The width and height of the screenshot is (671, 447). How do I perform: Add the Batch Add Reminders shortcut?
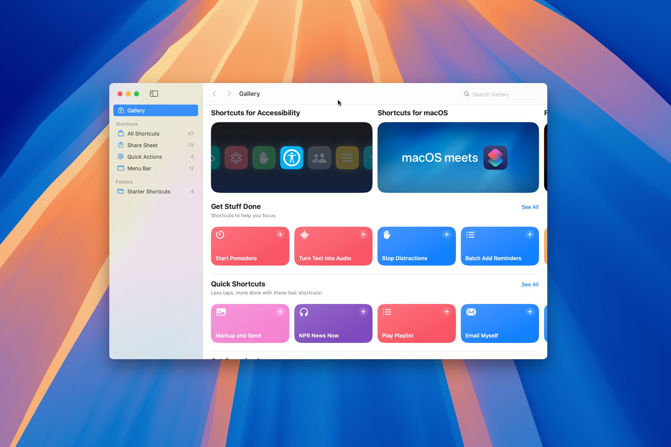529,235
